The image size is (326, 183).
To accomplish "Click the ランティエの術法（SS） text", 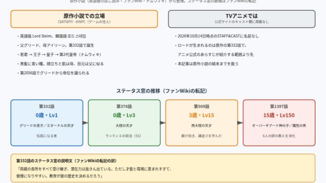I will point(124,136).
